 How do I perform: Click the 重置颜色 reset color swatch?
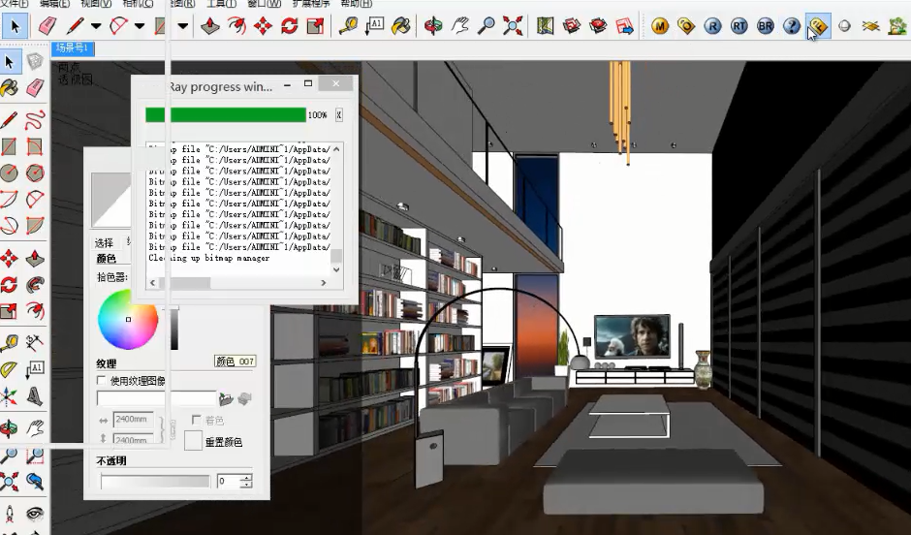(x=193, y=441)
